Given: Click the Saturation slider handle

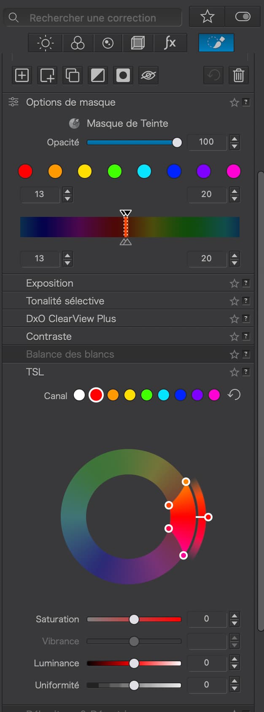Looking at the screenshot, I should coord(134,619).
